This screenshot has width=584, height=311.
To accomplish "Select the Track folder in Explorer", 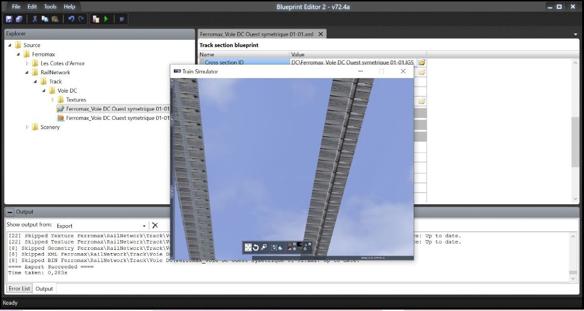I will (55, 82).
